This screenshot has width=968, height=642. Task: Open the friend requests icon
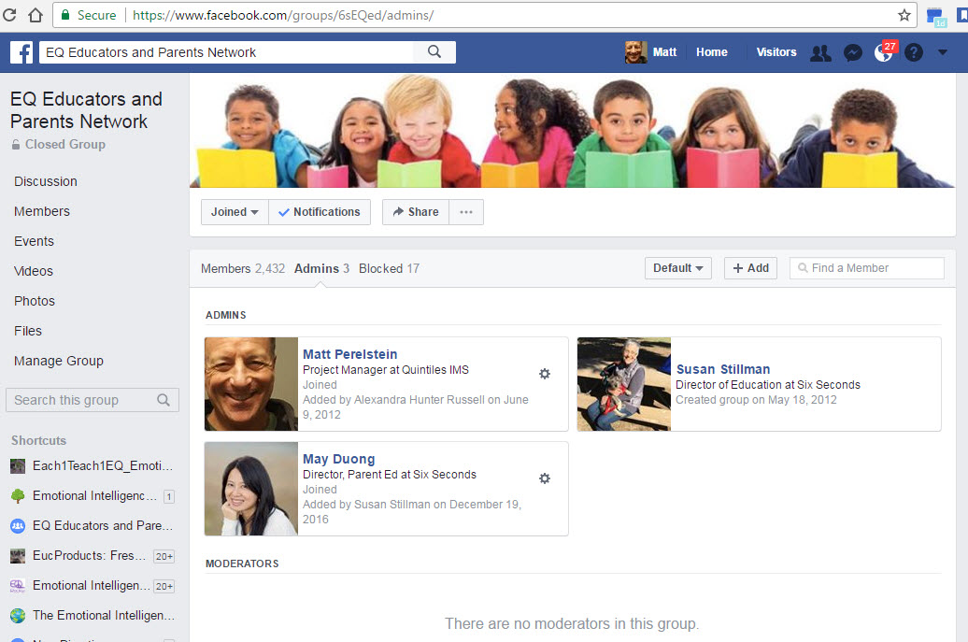tap(820, 53)
